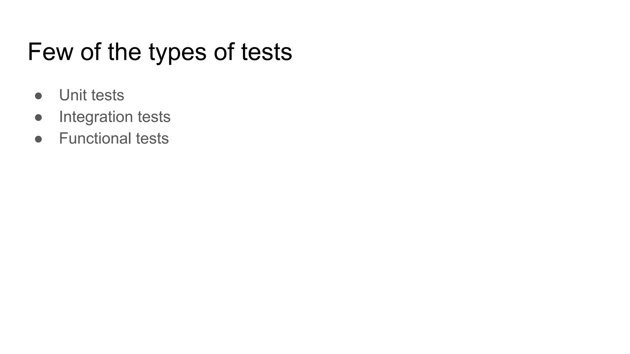
Task: Click "tests" in the Functional tests line
Action: coord(153,139)
